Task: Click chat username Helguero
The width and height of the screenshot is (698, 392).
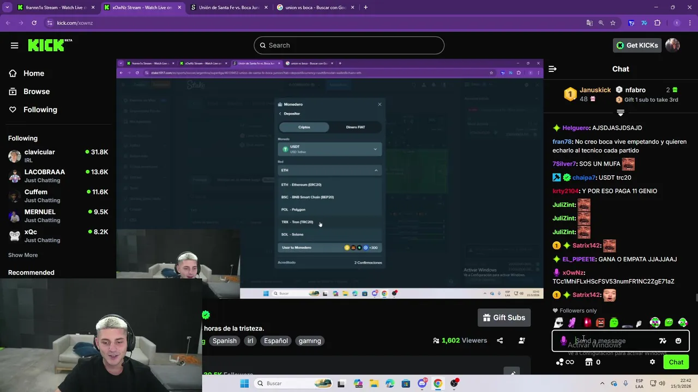Action: [x=576, y=128]
